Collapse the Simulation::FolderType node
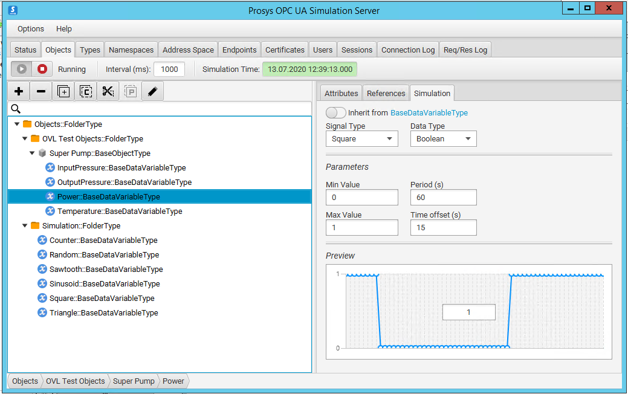The image size is (628, 394). point(25,225)
